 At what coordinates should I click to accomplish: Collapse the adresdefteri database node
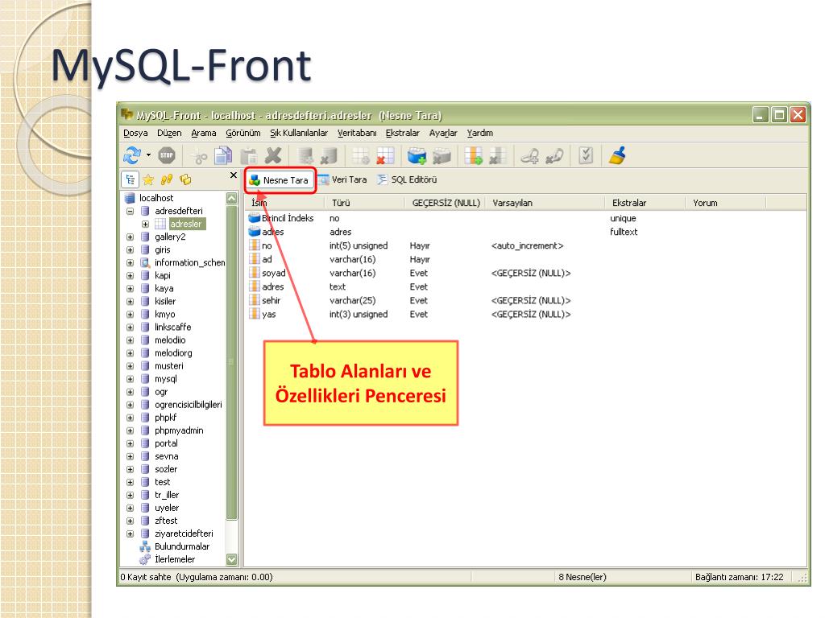130,212
